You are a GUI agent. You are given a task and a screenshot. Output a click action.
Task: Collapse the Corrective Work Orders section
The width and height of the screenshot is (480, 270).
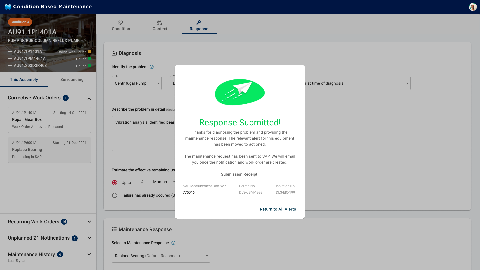[89, 99]
